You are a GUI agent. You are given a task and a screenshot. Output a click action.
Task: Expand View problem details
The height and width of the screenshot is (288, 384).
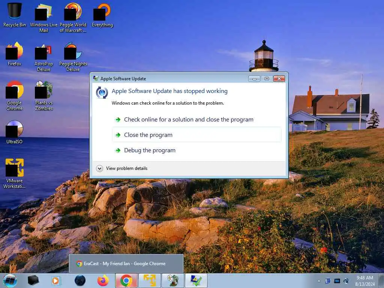pos(122,168)
